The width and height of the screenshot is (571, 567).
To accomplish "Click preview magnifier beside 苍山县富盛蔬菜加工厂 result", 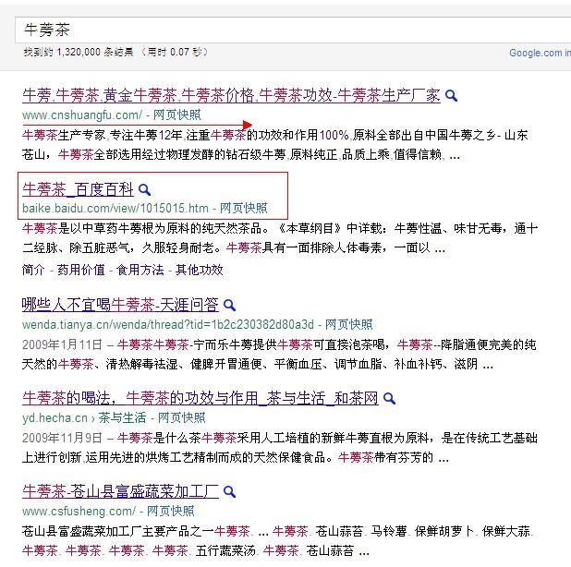I will point(229,492).
